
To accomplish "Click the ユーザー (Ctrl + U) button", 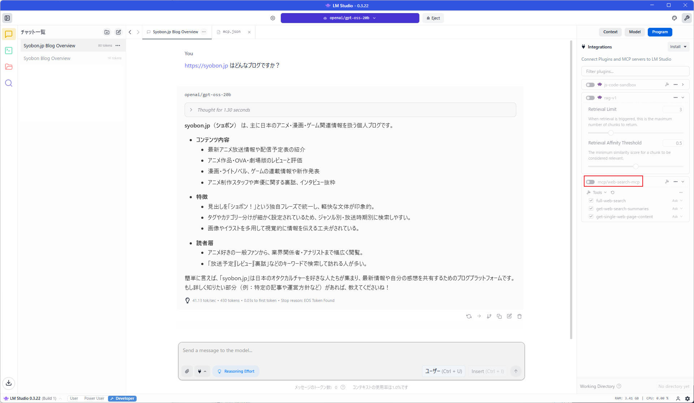I will (x=444, y=371).
